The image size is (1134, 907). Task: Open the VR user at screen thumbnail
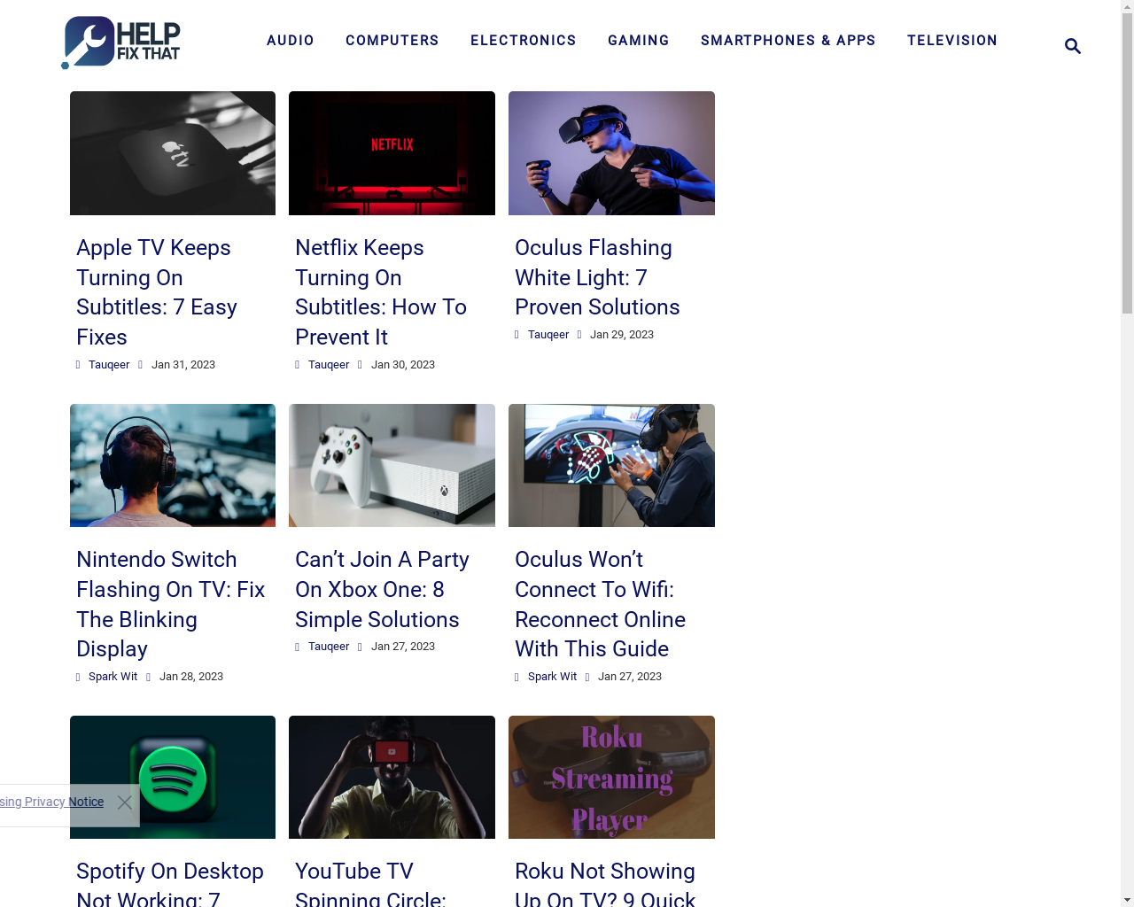coord(611,466)
